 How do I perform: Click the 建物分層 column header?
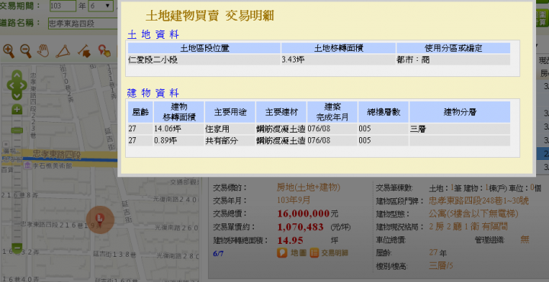460,112
